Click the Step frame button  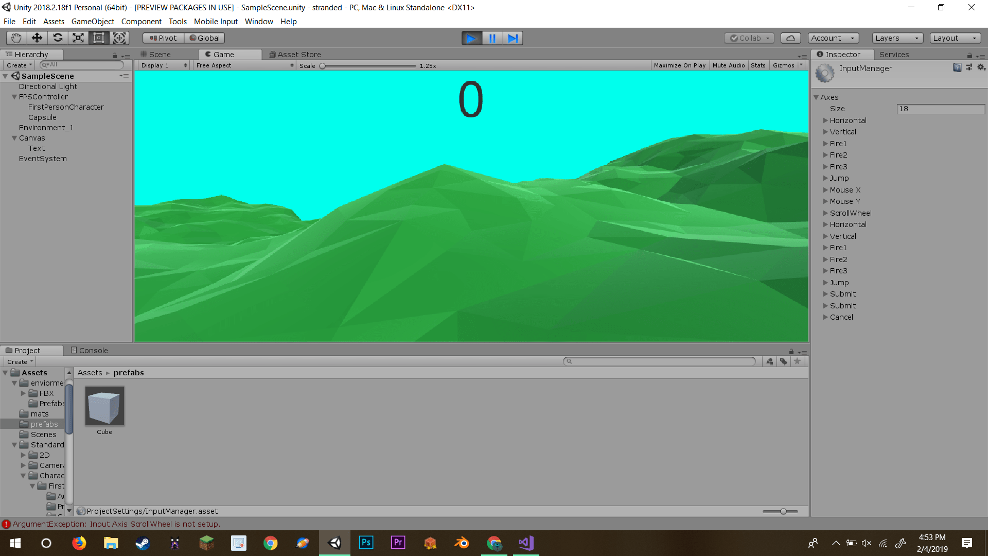[x=513, y=38]
